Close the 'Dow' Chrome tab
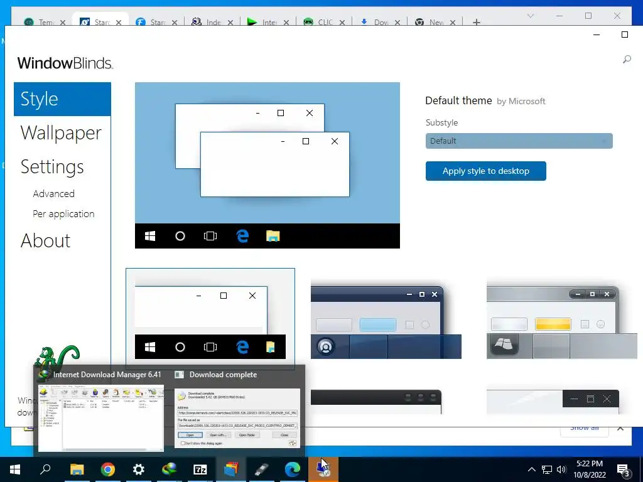Viewport: 643px width, 482px height. 397,23
